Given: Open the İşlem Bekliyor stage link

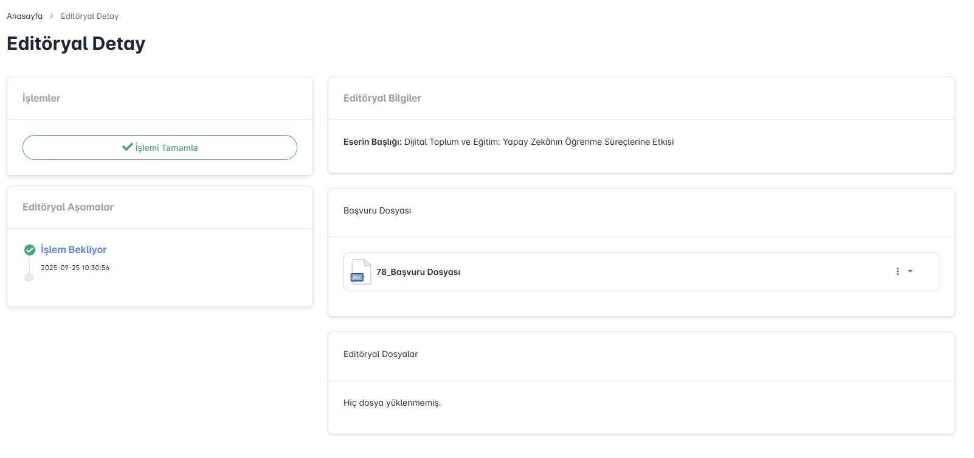Looking at the screenshot, I should coord(74,250).
